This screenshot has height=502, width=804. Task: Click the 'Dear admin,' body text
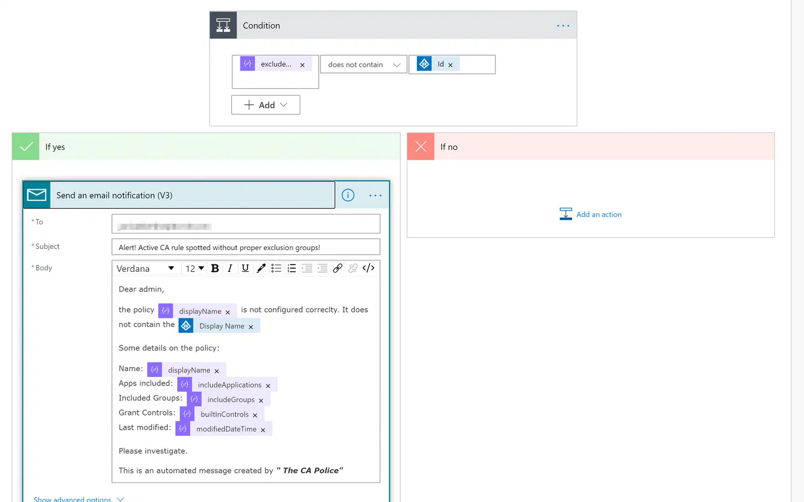pos(141,289)
